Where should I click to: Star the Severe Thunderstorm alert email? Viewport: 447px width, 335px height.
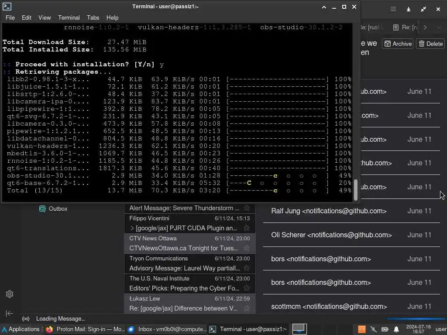click(x=247, y=208)
